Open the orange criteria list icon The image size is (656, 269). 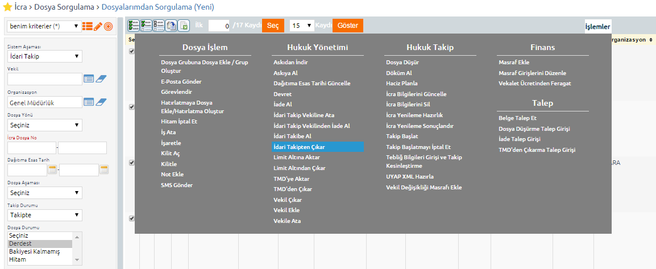click(x=87, y=26)
